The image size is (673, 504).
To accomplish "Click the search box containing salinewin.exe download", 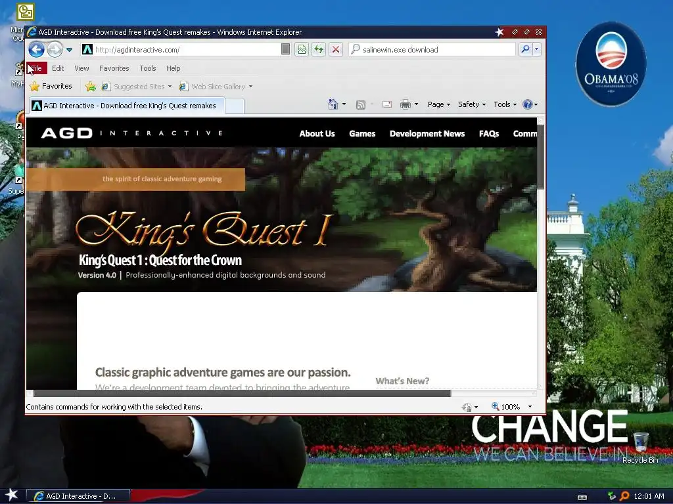I will point(432,50).
